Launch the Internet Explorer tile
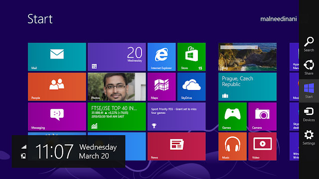319x179 pixels. point(161,57)
